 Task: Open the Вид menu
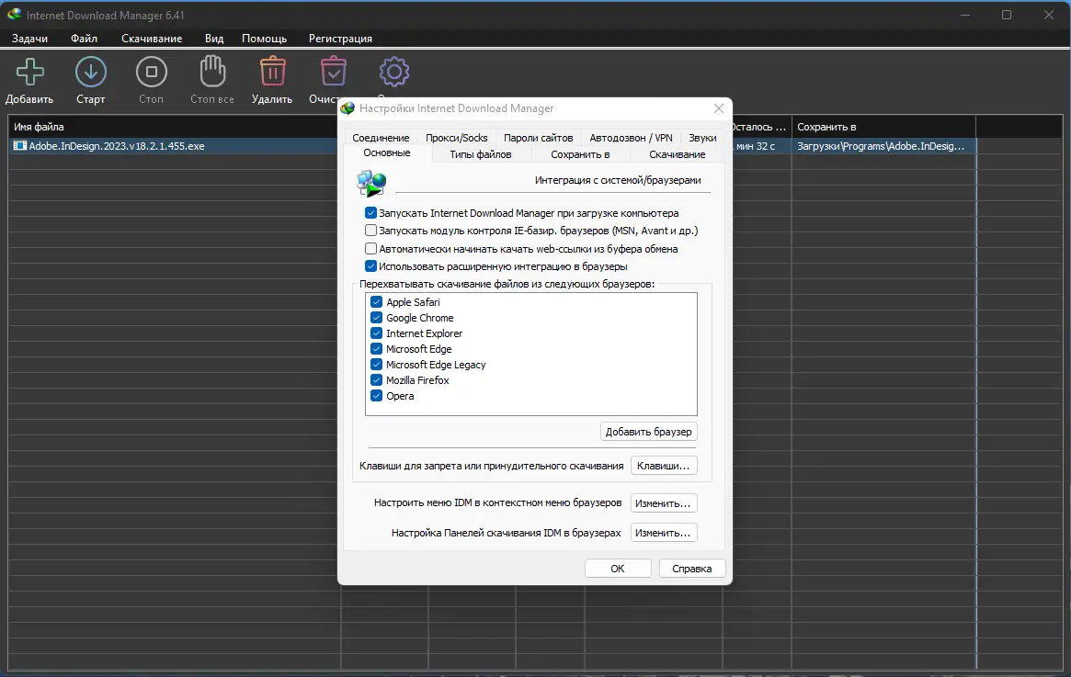[x=214, y=39]
